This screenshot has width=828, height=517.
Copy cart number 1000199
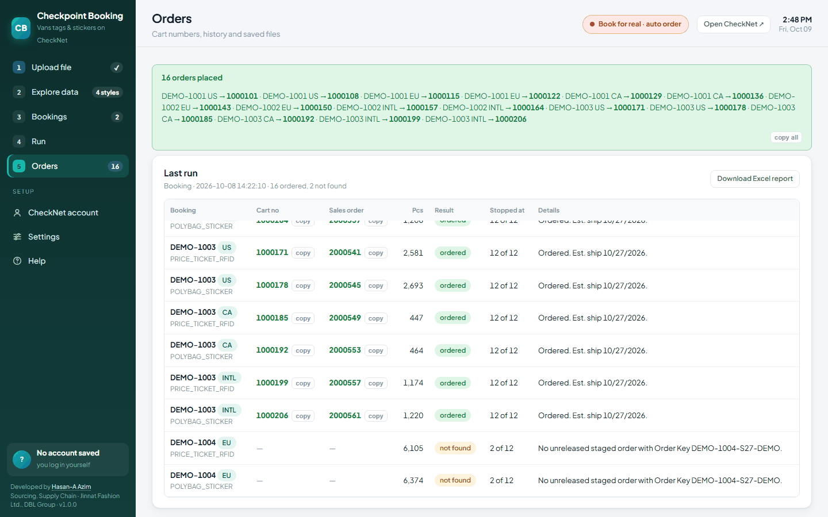click(303, 383)
